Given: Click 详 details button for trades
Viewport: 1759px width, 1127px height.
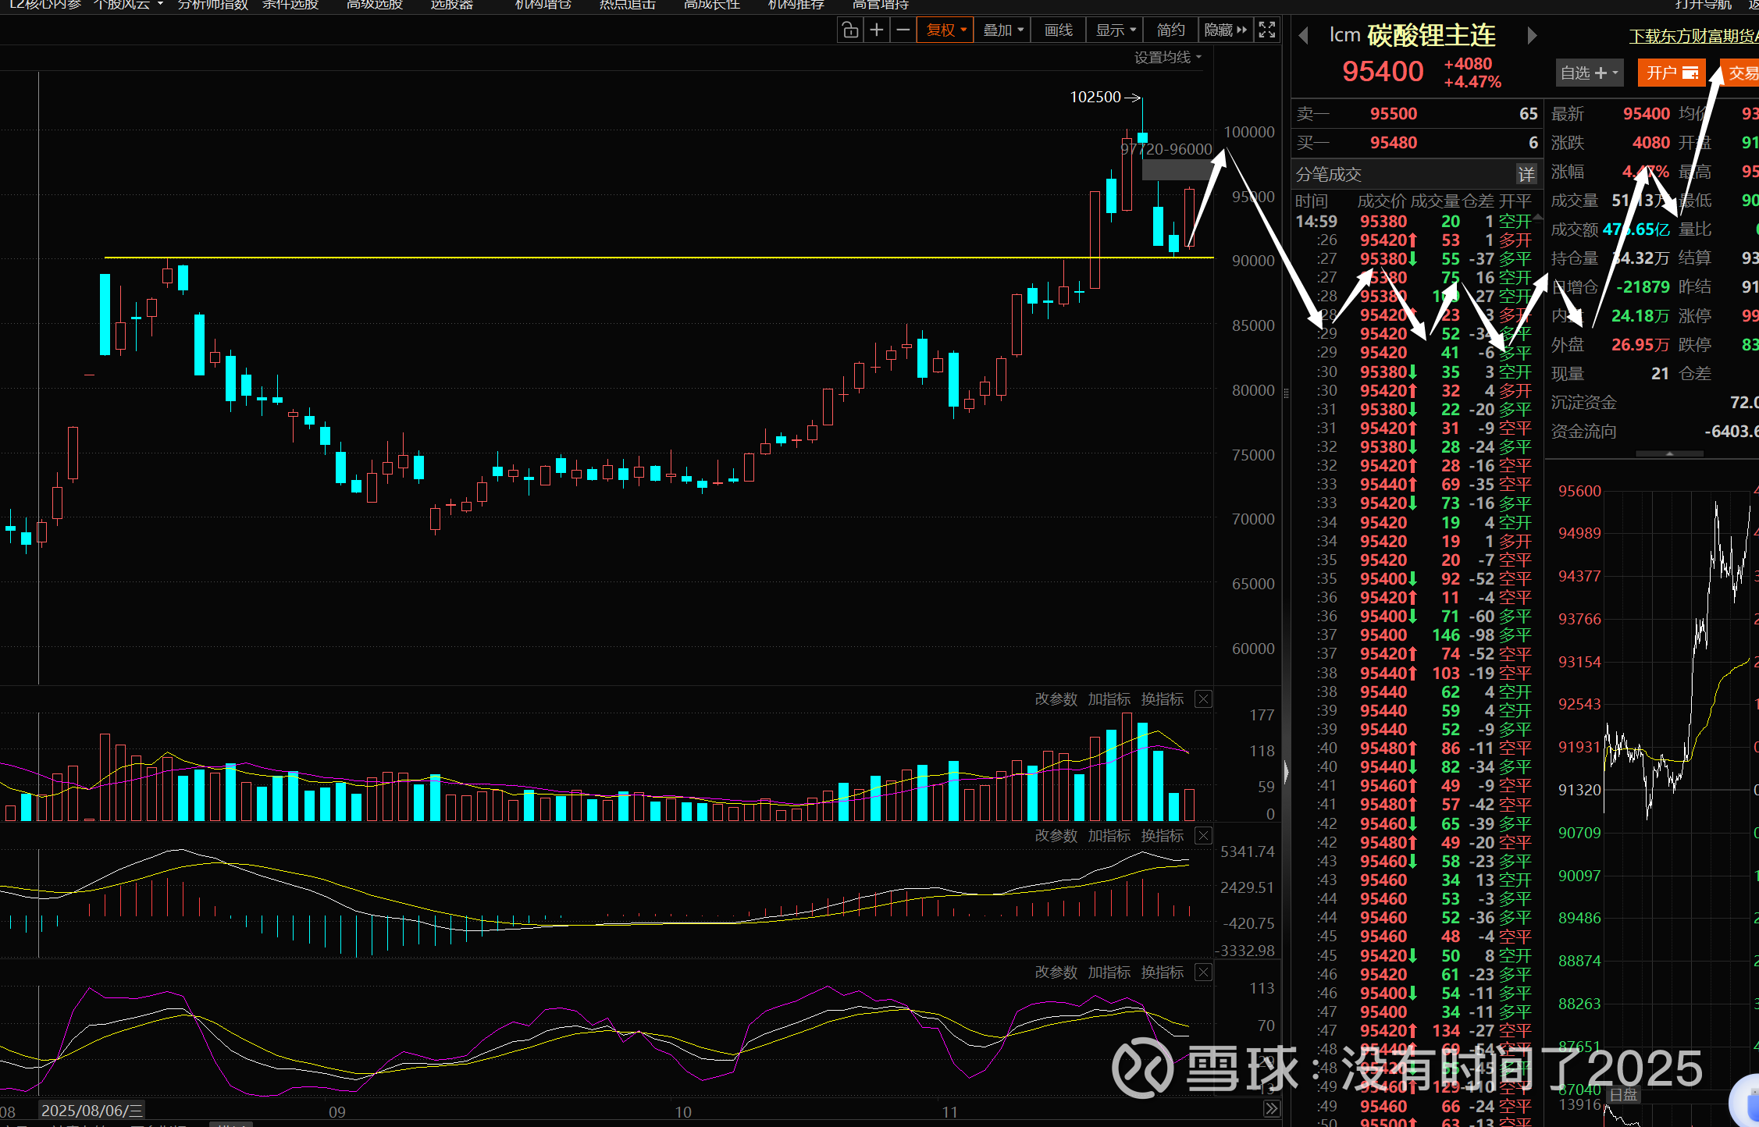Looking at the screenshot, I should (1526, 174).
